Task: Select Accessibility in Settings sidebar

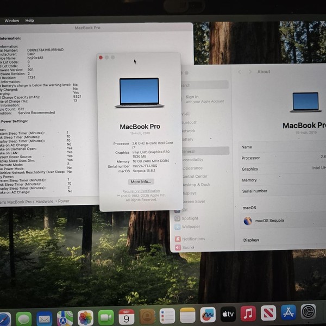Action: 192,160
